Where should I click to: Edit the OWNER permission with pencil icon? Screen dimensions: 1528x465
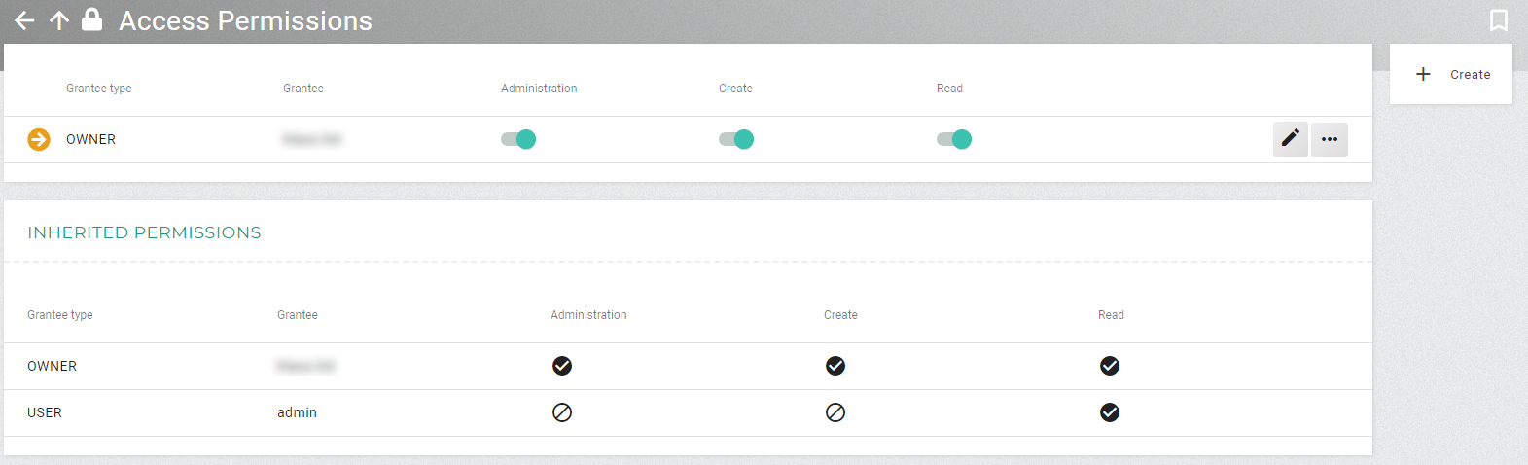[1291, 139]
